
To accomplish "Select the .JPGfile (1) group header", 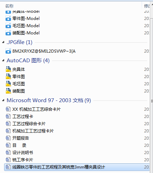I will 19,42.
